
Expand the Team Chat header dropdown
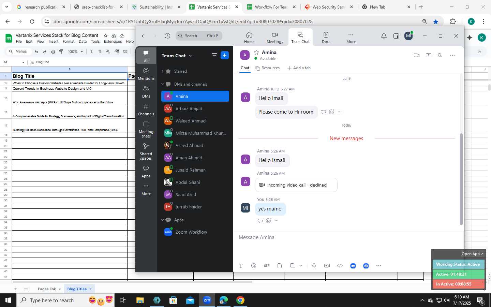pos(190,56)
